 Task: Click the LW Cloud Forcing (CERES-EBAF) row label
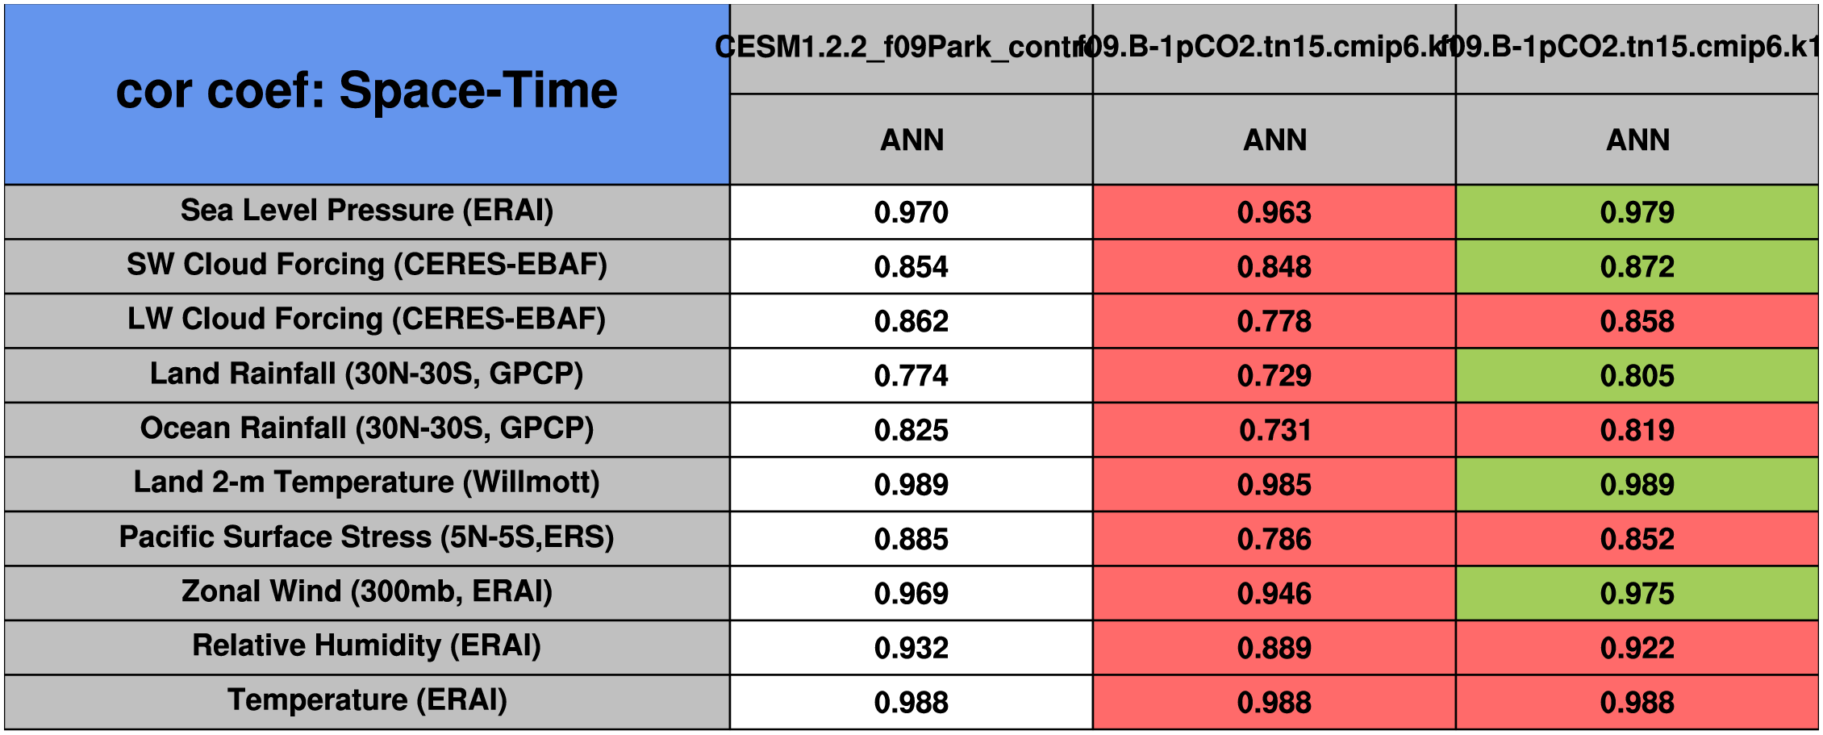click(x=367, y=320)
